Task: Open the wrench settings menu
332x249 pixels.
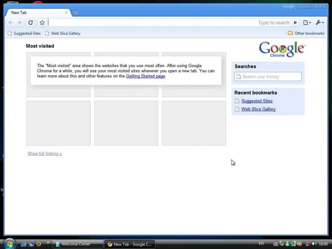Action: coord(320,23)
